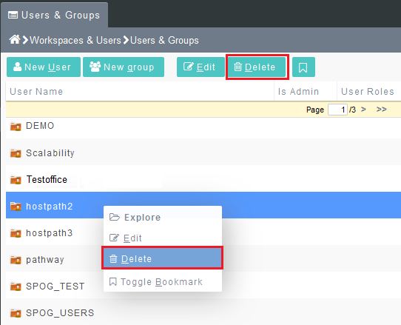Click the New User button
The image size is (401, 325).
pos(44,67)
